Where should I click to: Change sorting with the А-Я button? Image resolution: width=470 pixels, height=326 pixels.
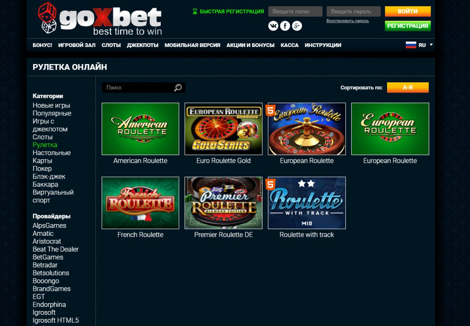(408, 87)
